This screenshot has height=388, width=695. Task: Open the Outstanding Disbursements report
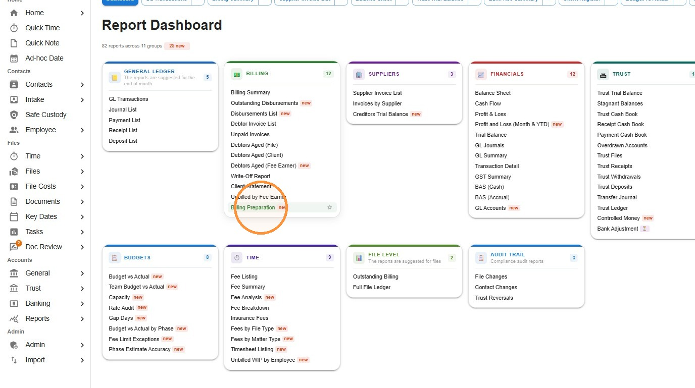264,103
